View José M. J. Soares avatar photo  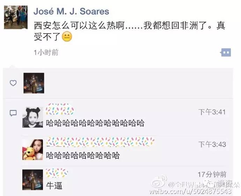16,17
